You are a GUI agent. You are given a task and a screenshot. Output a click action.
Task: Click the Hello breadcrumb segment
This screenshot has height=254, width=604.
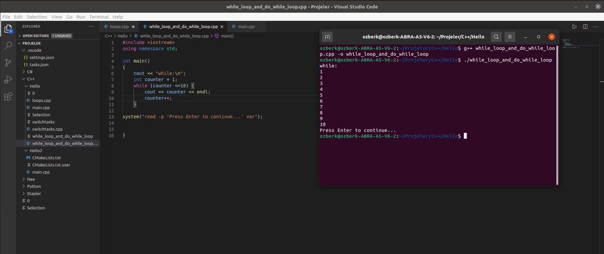point(123,36)
